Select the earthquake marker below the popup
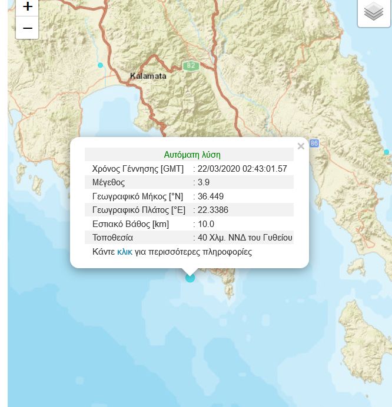 coord(190,278)
